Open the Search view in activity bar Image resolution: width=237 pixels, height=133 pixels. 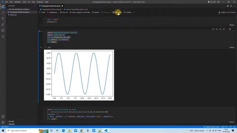point(3,13)
